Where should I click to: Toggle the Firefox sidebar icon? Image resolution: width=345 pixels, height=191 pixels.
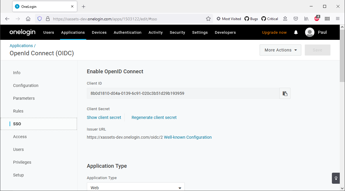[327, 18]
